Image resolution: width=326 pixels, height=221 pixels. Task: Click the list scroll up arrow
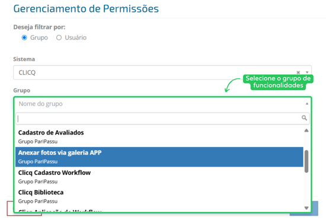[x=306, y=130]
